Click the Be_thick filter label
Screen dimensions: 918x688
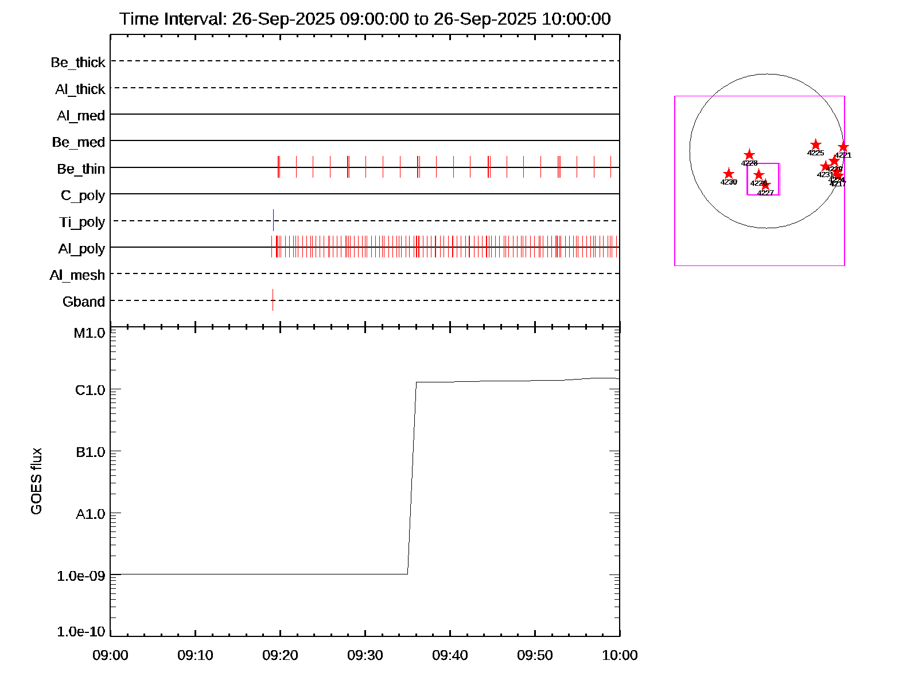point(78,62)
